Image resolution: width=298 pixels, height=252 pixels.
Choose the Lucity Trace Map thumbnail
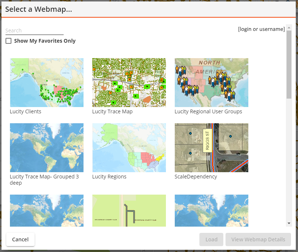[x=129, y=82]
